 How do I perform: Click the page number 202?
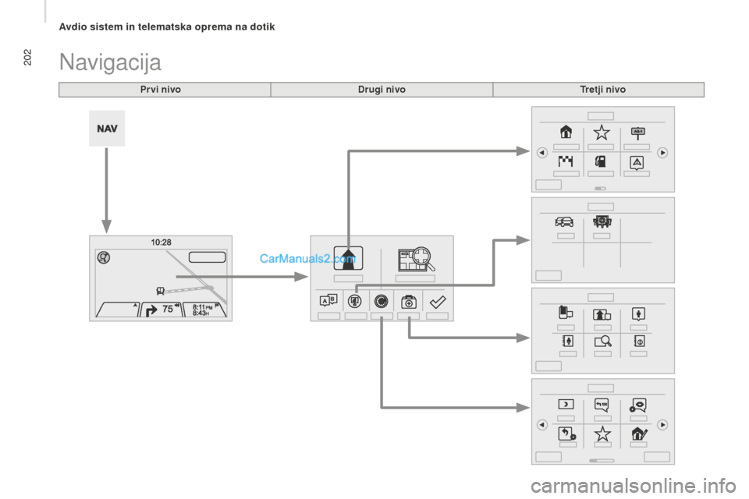tap(27, 57)
